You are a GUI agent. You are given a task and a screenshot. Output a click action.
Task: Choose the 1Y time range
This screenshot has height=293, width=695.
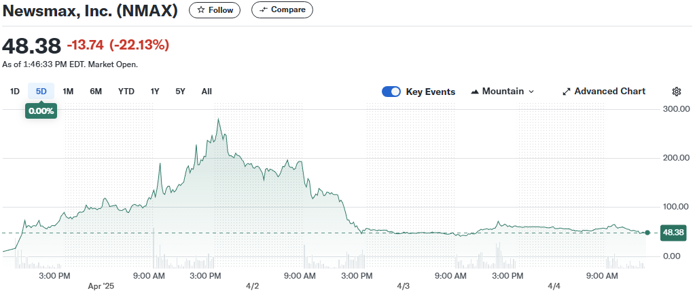click(x=155, y=91)
